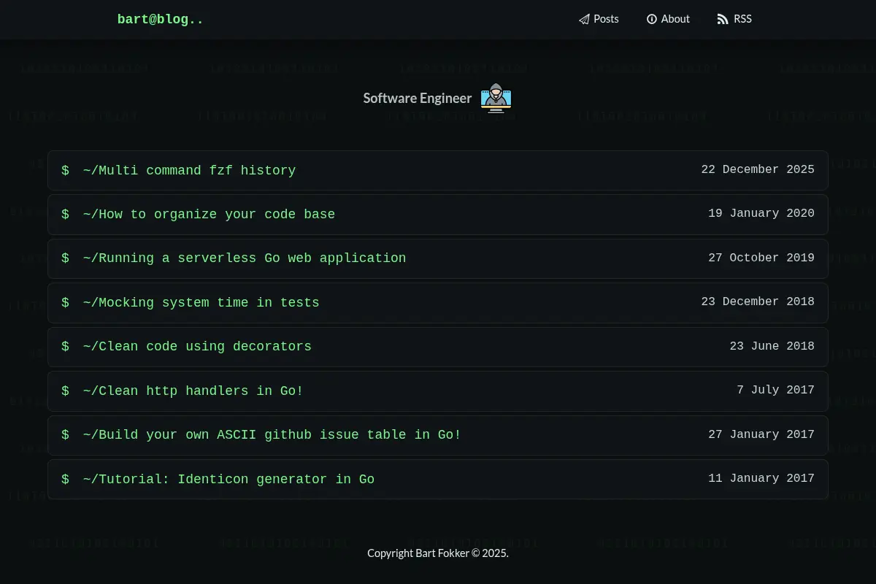Image resolution: width=876 pixels, height=584 pixels.
Task: Click the Software Engineer heading text
Action: [x=418, y=98]
